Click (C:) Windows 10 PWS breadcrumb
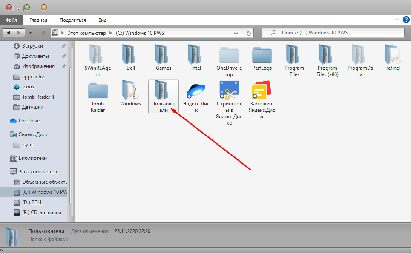This screenshot has height=253, width=411. (140, 33)
